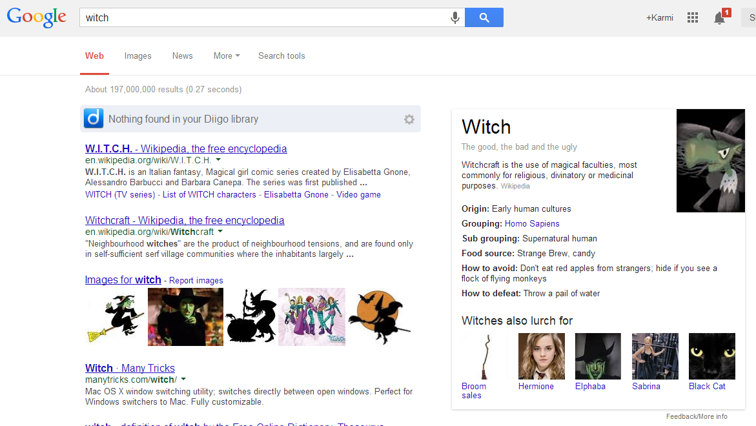Click the Broom sales thumbnail image
This screenshot has width=756, height=426.
[485, 356]
